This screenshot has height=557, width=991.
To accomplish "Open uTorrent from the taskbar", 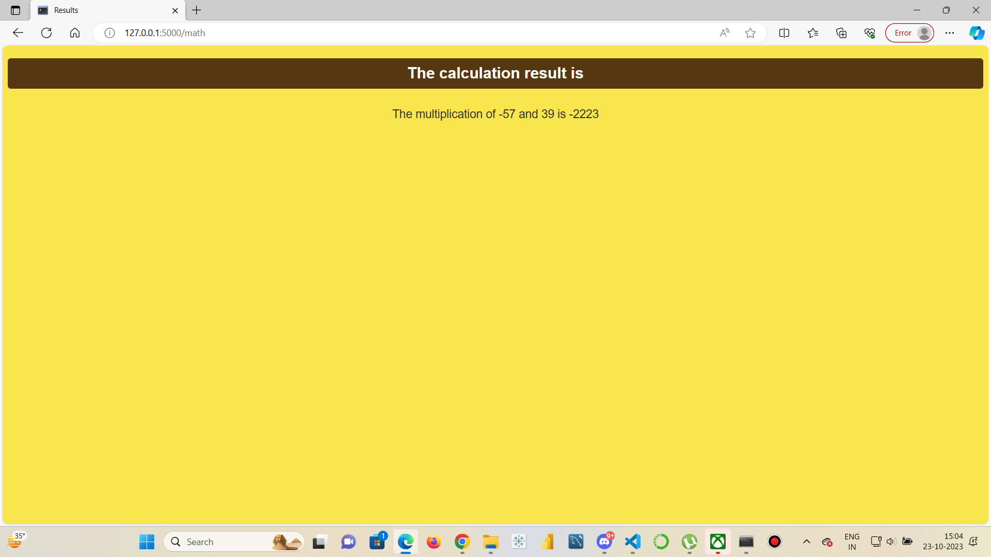I will point(690,542).
